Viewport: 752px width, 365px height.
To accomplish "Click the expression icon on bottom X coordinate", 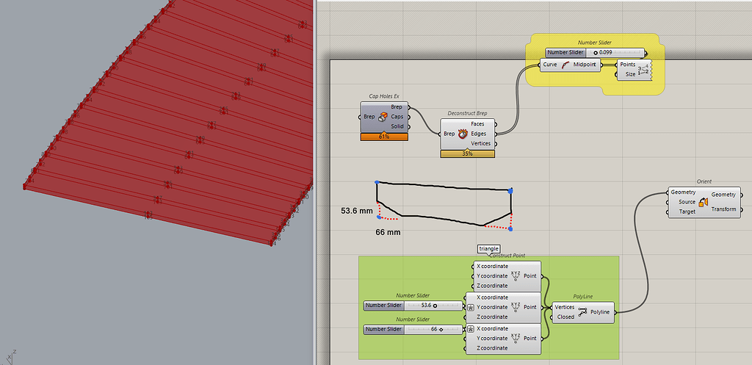I will (471, 329).
